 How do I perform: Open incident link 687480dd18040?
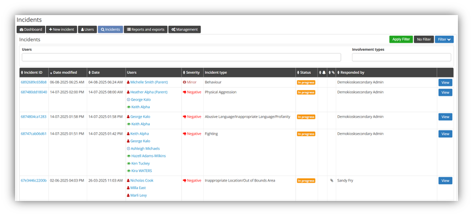34,92
